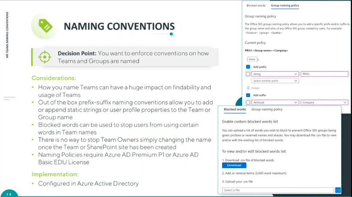Viewport: 352px width, 197px height.
Task: Click the trash icon beside Delete
Action: [x=248, y=88]
